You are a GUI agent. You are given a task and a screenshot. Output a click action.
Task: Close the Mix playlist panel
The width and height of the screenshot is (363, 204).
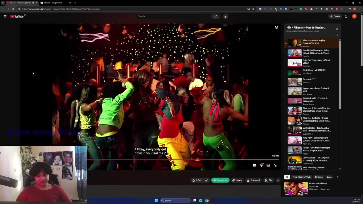click(x=337, y=29)
